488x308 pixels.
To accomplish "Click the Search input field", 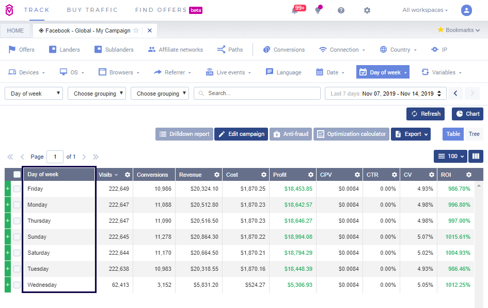I will [257, 94].
